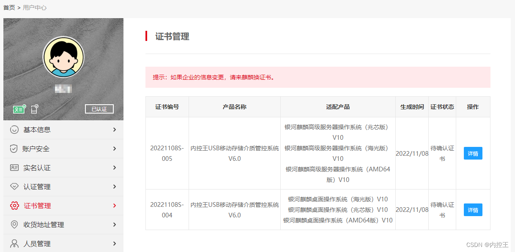Click 银河麒麟高级服务器操作系统（AMD64版）V10 text
Screen dimensions: 515x252
[x=338, y=174]
